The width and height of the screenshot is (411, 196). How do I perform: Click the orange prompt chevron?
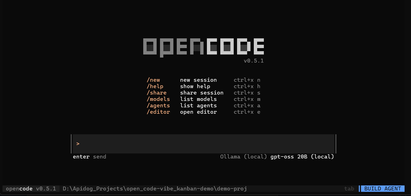tap(78, 144)
